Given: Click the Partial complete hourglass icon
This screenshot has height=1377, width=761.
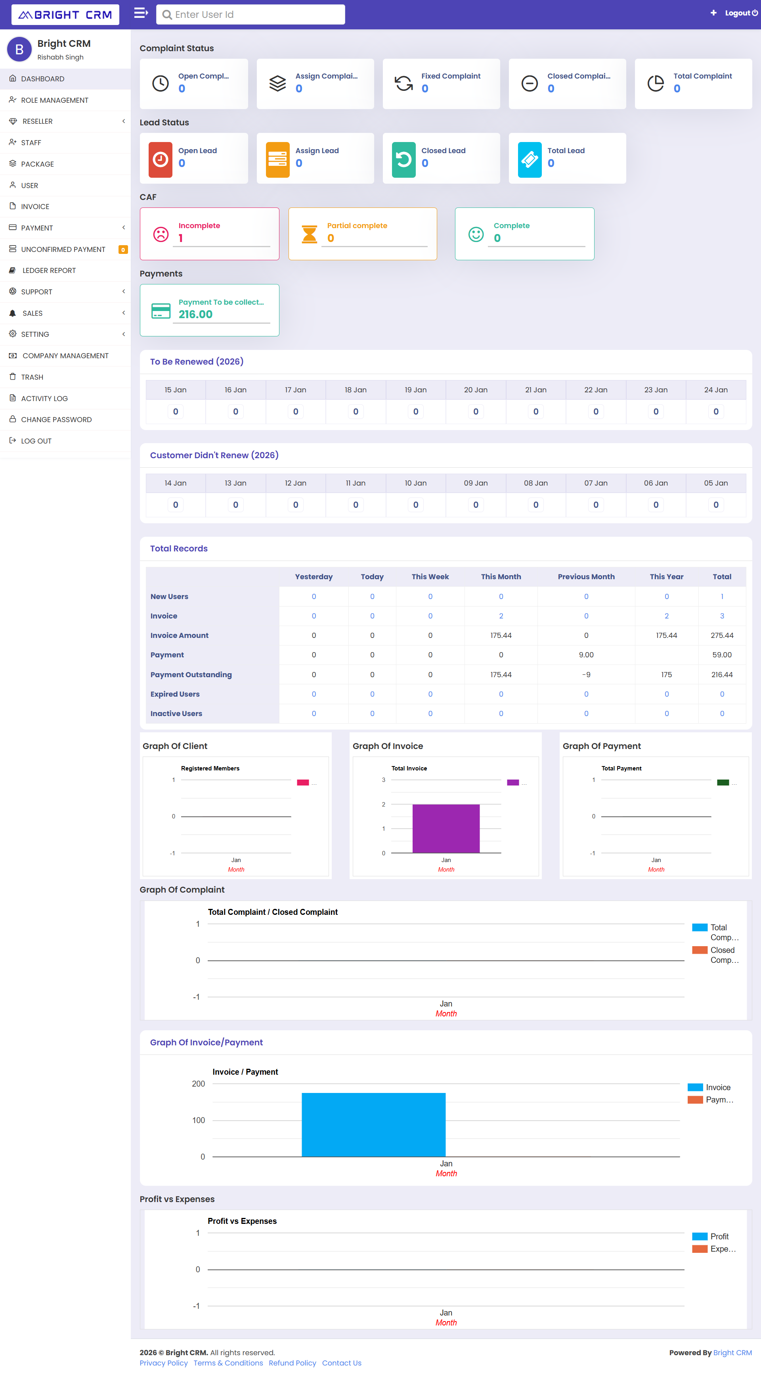Looking at the screenshot, I should (309, 234).
